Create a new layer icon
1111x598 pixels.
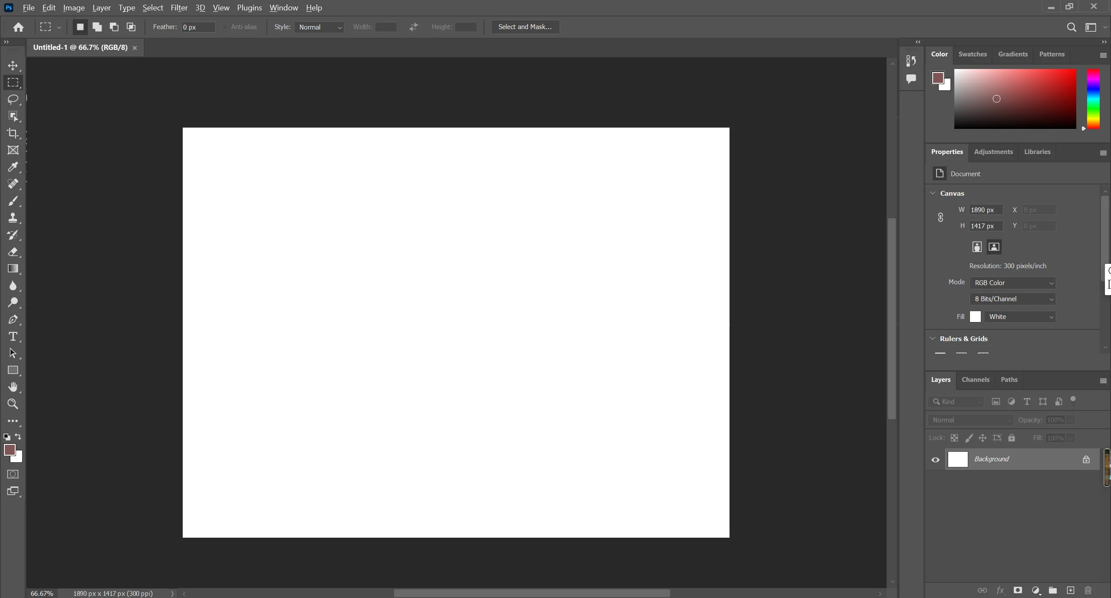click(1070, 590)
